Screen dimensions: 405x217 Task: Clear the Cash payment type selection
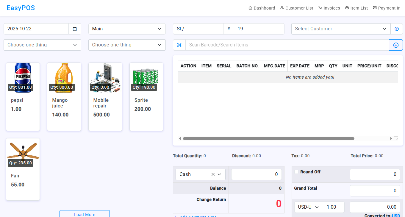213,174
